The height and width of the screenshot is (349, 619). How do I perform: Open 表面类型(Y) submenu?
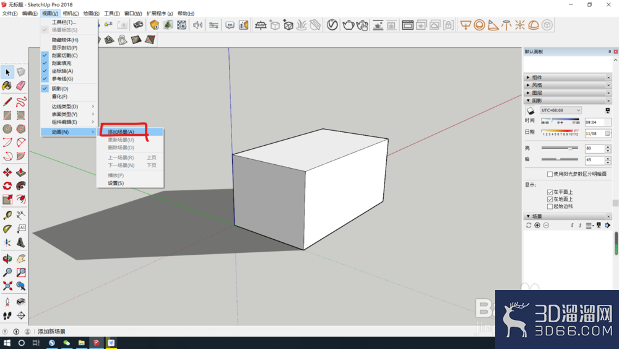pyautogui.click(x=69, y=114)
